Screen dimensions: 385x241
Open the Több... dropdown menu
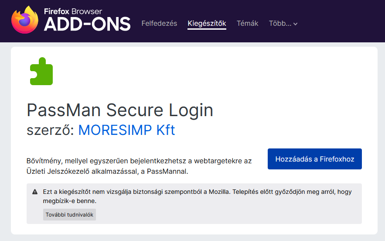click(x=283, y=24)
